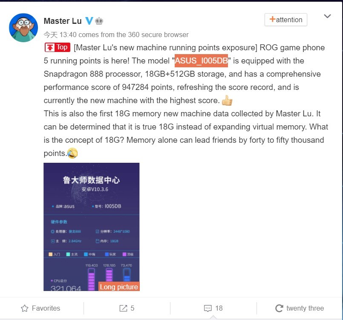Image resolution: width=343 pixels, height=320 pixels.
Task: Open the benchmark screenshot thumbnail
Action: pyautogui.click(x=92, y=227)
